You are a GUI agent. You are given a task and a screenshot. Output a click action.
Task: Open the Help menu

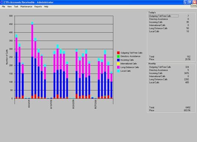[46, 6]
